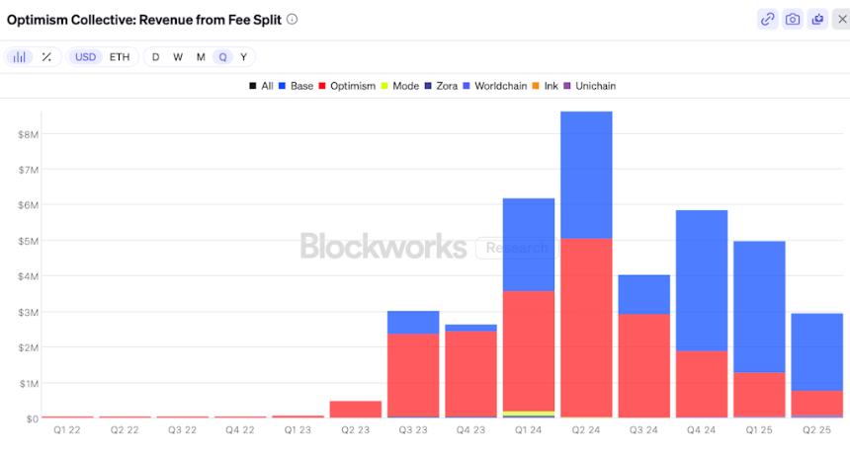Select the bar chart view icon
The width and height of the screenshot is (850, 450).
coord(19,57)
